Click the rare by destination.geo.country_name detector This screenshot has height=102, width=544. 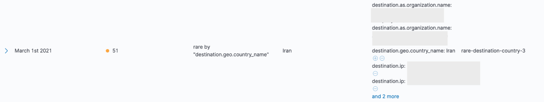(x=231, y=51)
